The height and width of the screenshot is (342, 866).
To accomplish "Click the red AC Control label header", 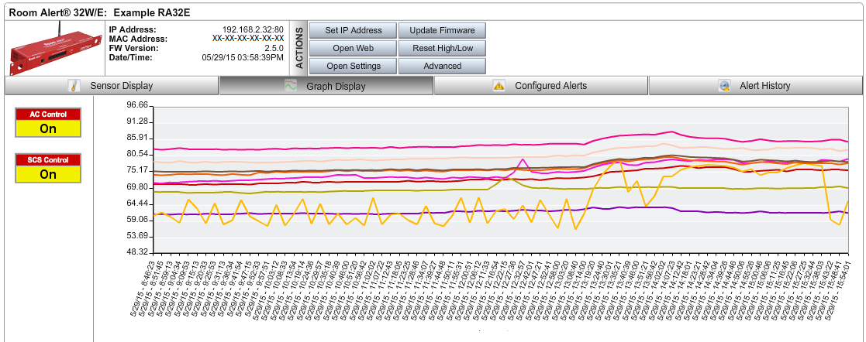I will tap(48, 115).
